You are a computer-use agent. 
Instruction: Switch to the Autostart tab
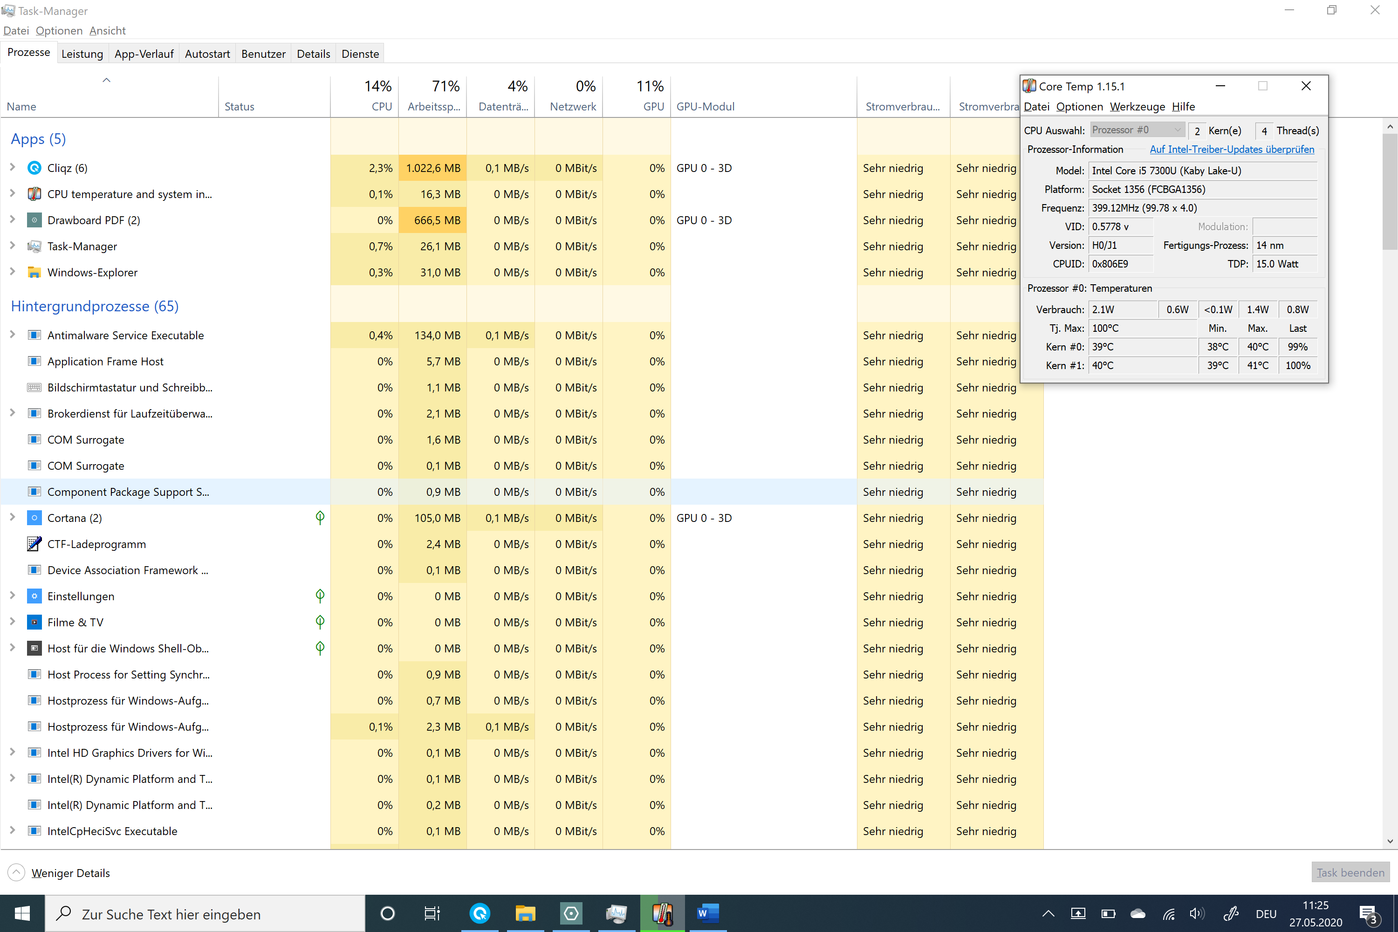tap(207, 54)
